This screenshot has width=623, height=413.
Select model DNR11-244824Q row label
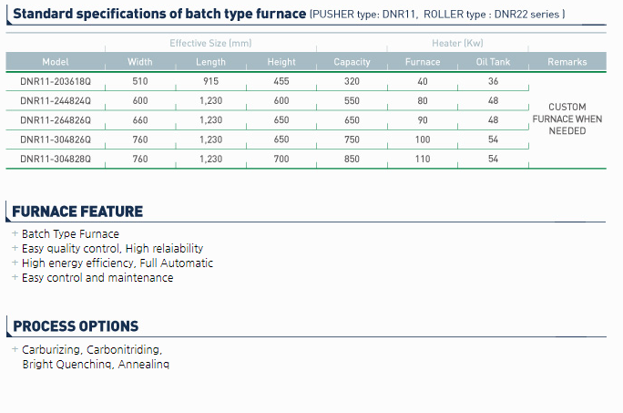pyautogui.click(x=56, y=101)
